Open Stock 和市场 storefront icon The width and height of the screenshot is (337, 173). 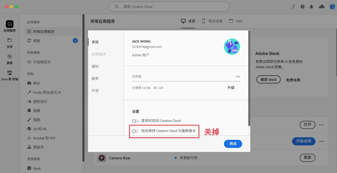click(x=10, y=73)
